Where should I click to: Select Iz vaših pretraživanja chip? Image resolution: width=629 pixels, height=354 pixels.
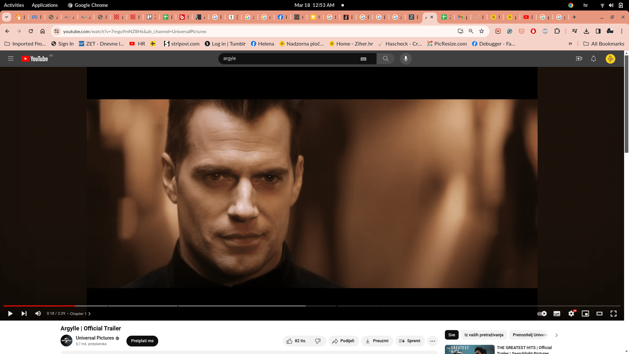tap(484, 335)
